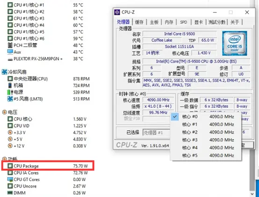
Task: Click the +3.3 V lightning icon
Action: 10,132
